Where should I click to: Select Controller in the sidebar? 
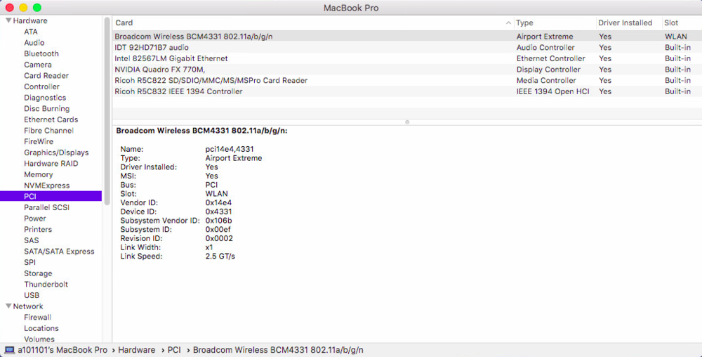[x=41, y=86]
